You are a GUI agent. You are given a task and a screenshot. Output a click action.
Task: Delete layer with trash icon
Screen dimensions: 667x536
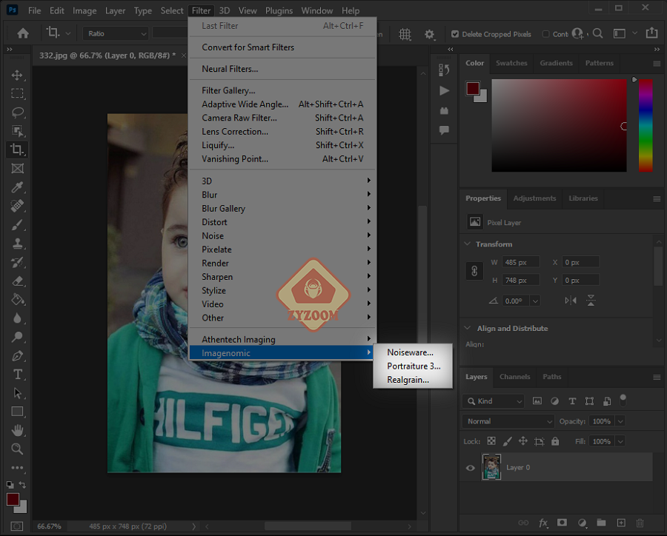[640, 523]
